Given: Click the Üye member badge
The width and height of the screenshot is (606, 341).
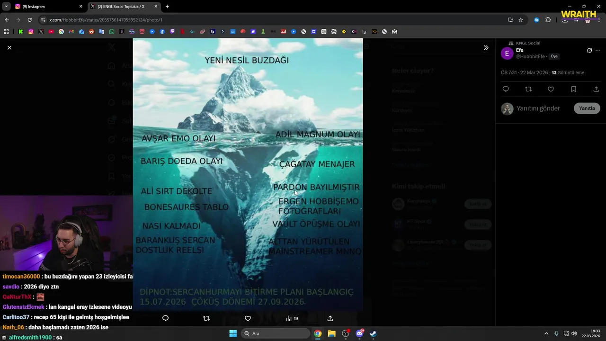Looking at the screenshot, I should (x=554, y=56).
